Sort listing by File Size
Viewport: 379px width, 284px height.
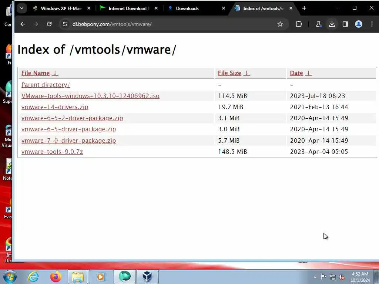(229, 73)
